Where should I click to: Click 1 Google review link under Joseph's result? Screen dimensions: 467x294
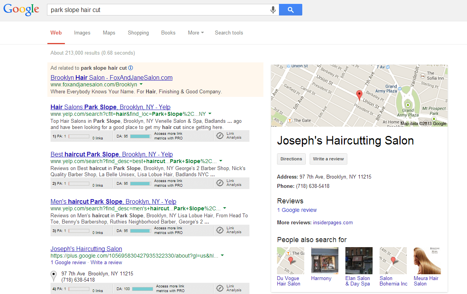68,262
